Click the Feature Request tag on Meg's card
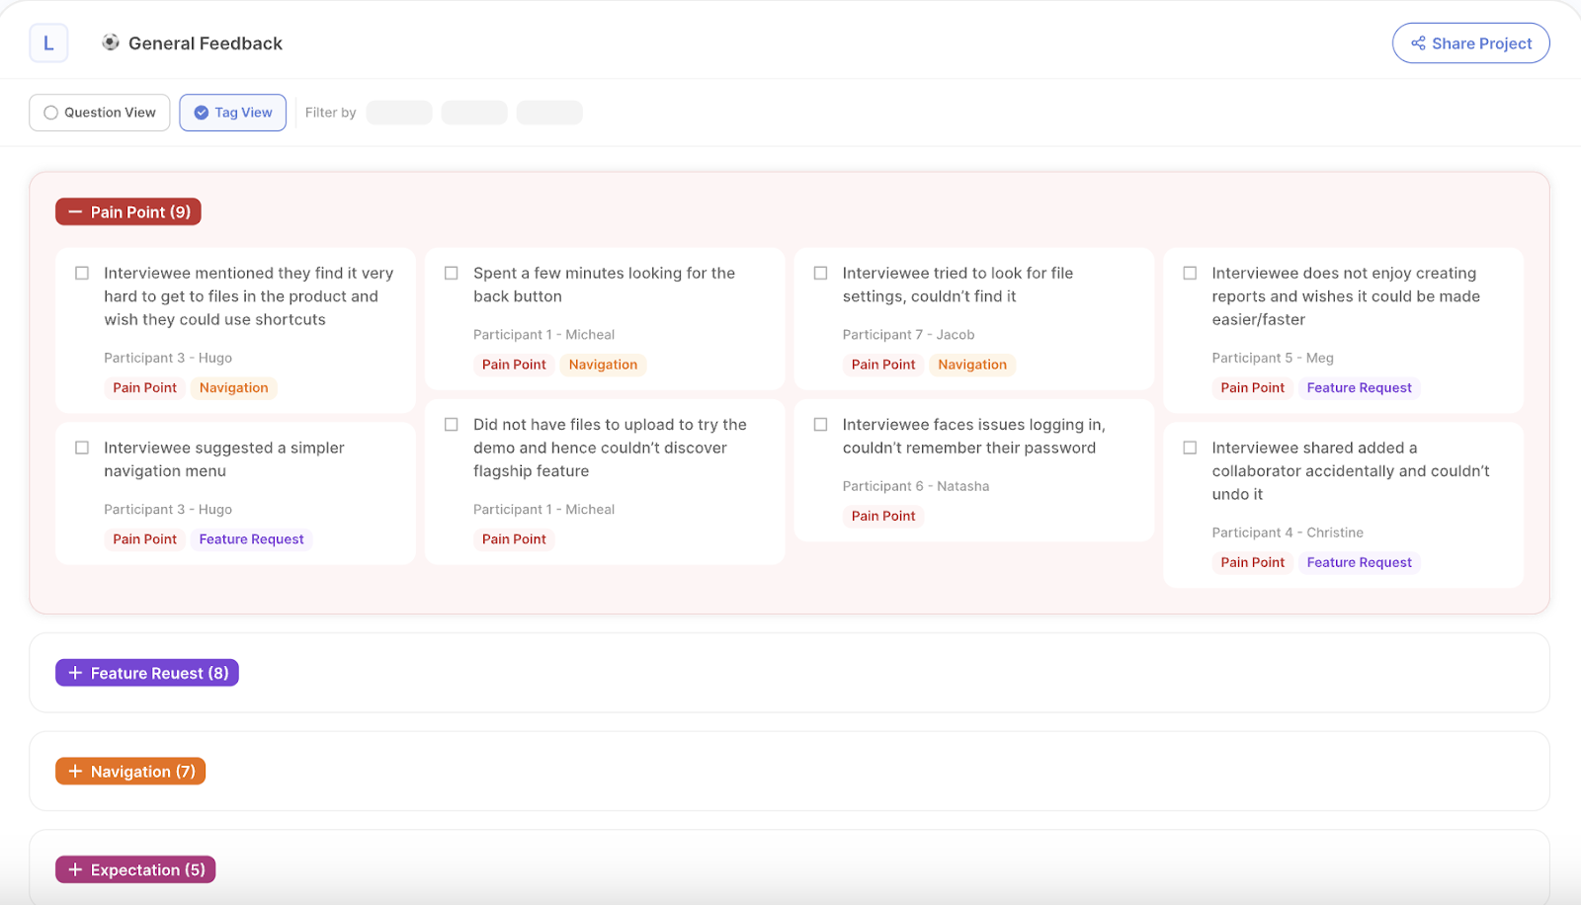Screen dimensions: 1581x905 (1360, 387)
